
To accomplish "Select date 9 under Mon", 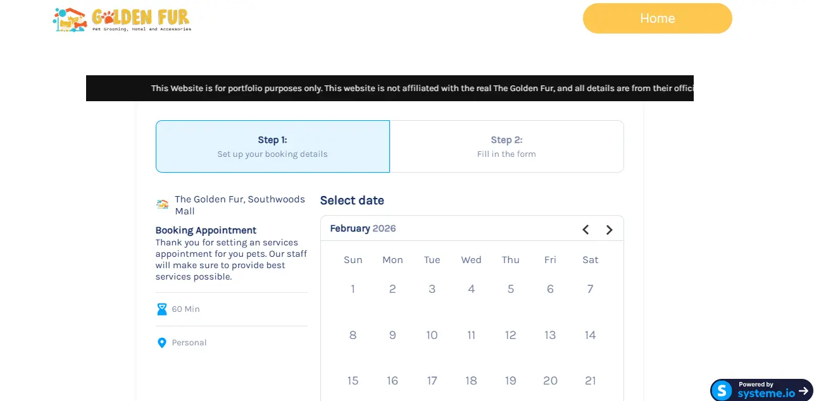I will pos(392,335).
